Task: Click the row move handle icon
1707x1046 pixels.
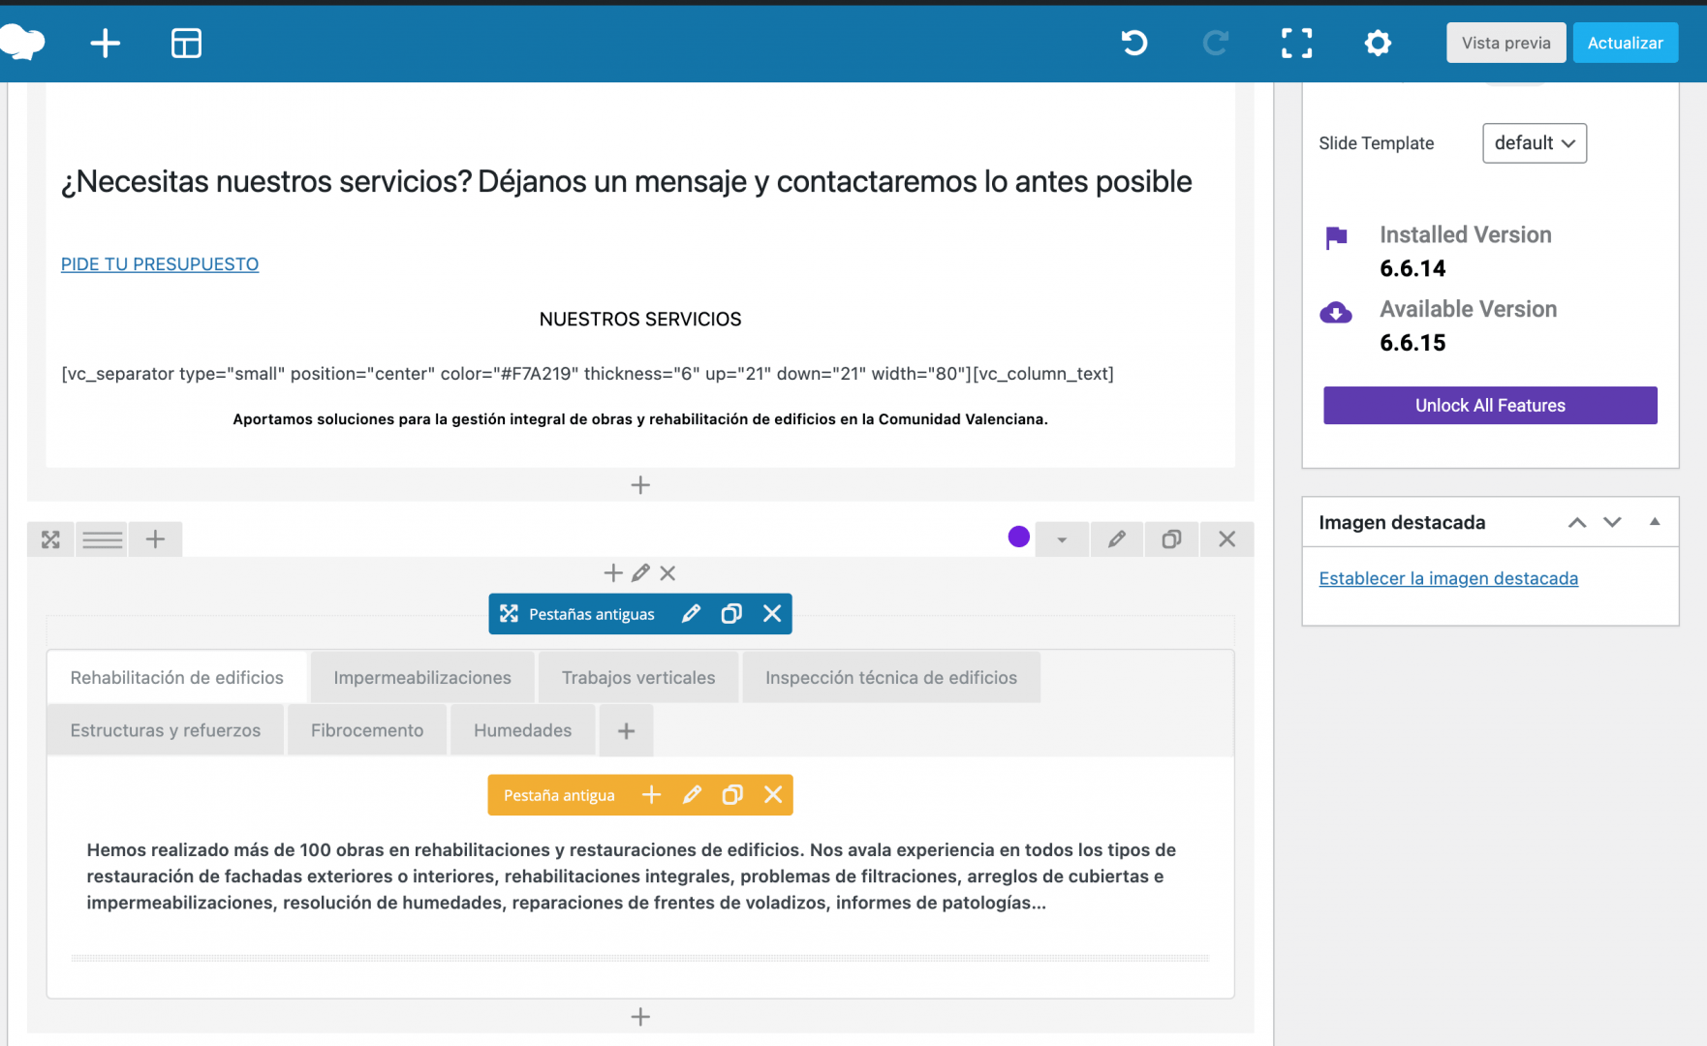Action: (50, 539)
